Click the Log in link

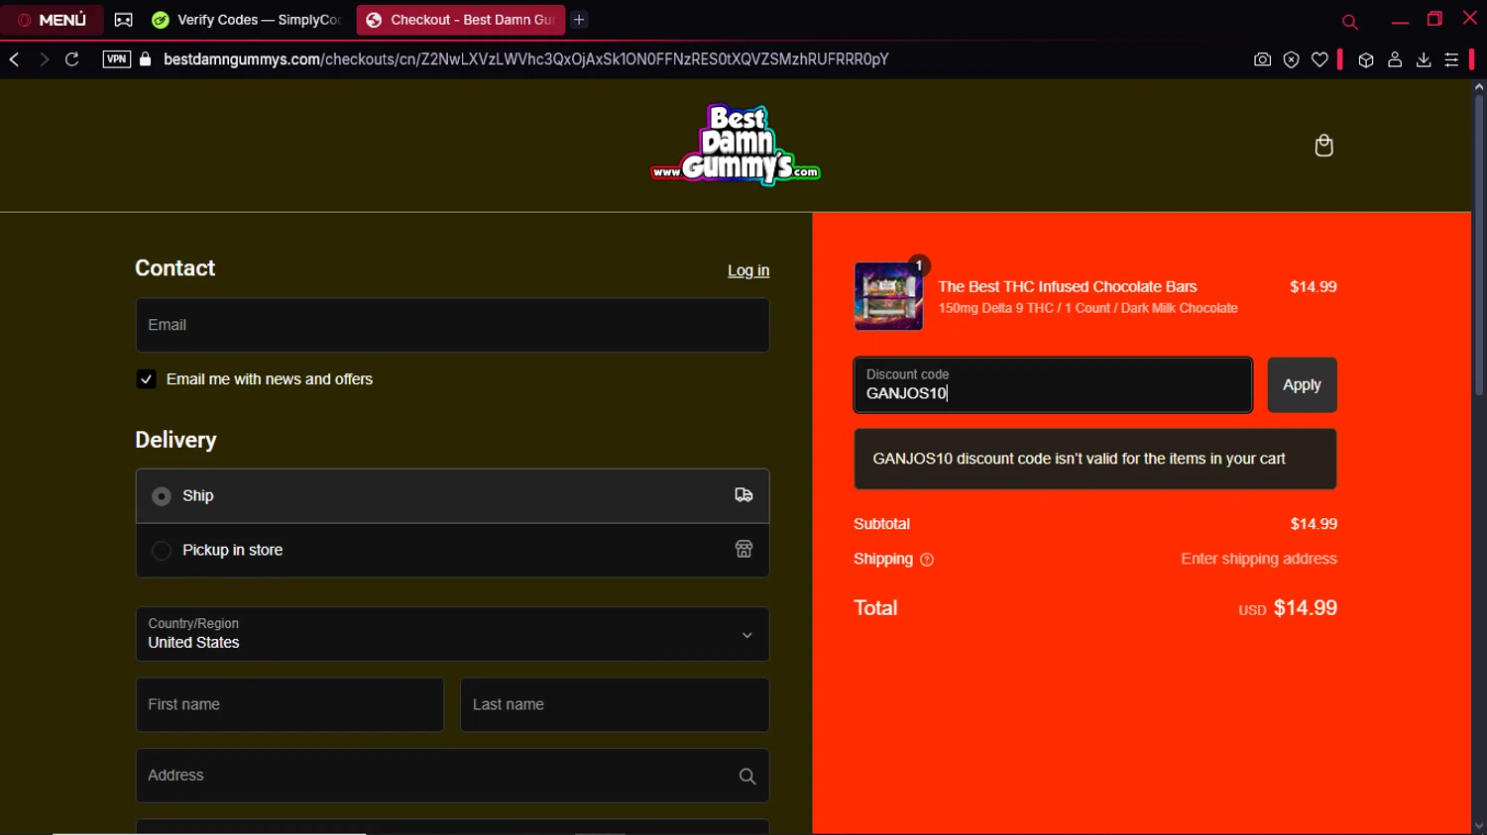[x=748, y=270]
